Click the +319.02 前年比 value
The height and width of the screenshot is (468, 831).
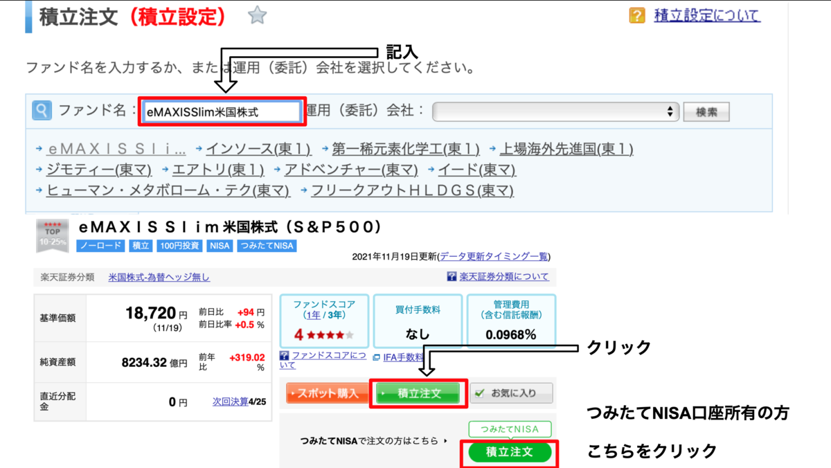click(x=247, y=357)
